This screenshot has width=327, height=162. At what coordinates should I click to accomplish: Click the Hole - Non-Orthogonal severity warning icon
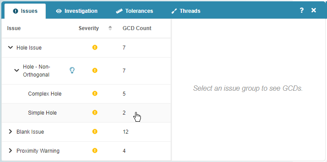(95, 71)
